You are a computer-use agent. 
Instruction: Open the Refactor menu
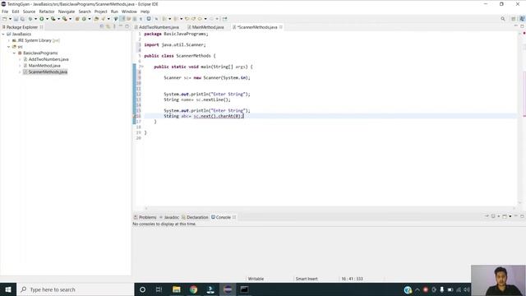47,12
